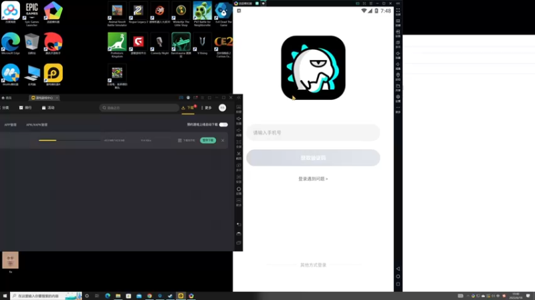Click the LDPlayer sidebar back arrow
The image size is (535, 300).
[x=239, y=225]
